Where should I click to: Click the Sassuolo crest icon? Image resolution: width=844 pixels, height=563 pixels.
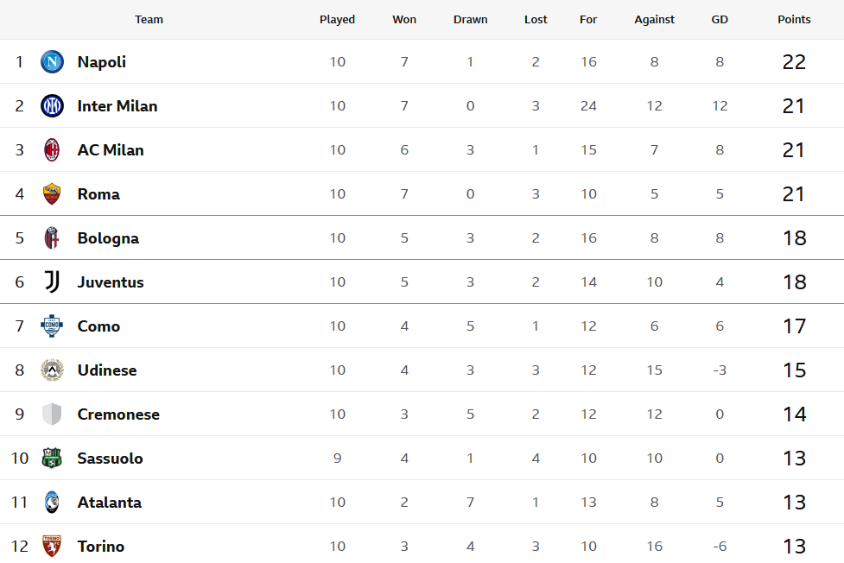pyautogui.click(x=52, y=459)
